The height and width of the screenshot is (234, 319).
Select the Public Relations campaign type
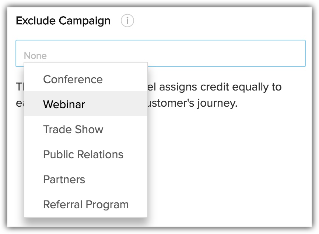83,155
